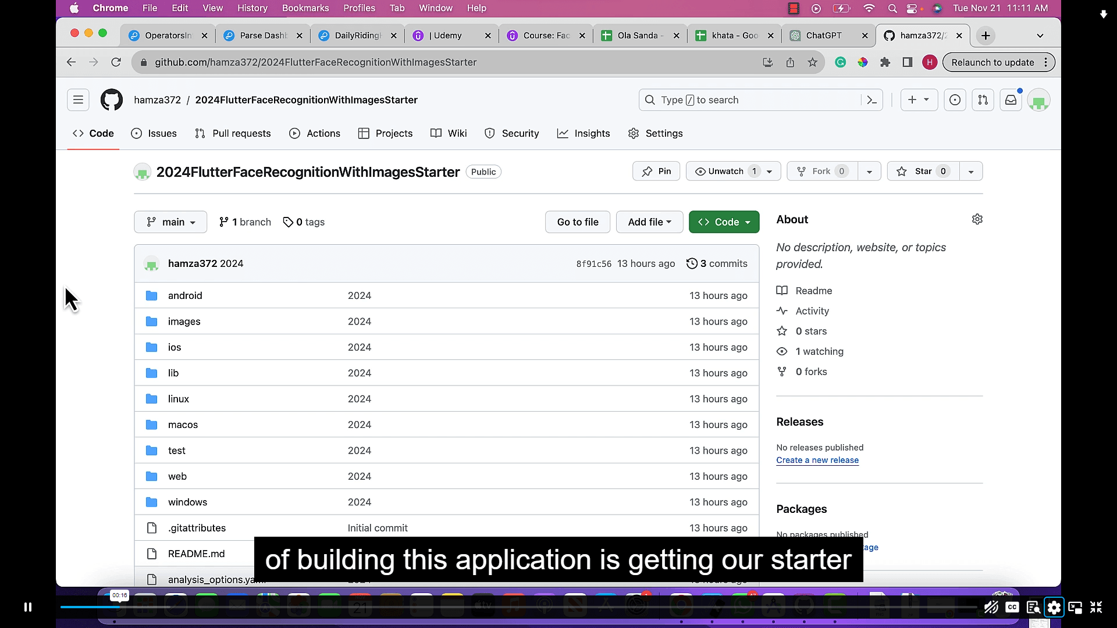Open the GitHub home via octocat logo
Screen dimensions: 1117x628
point(111,99)
